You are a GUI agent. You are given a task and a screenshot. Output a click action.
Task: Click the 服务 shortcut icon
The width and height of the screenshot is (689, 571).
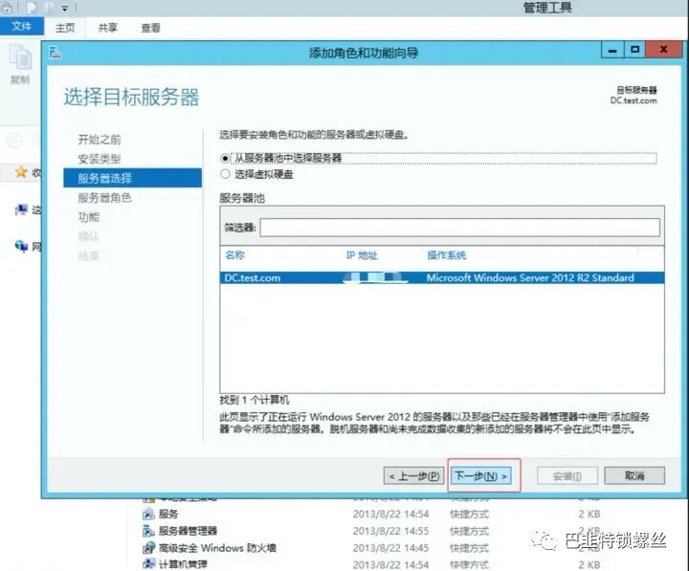(149, 514)
